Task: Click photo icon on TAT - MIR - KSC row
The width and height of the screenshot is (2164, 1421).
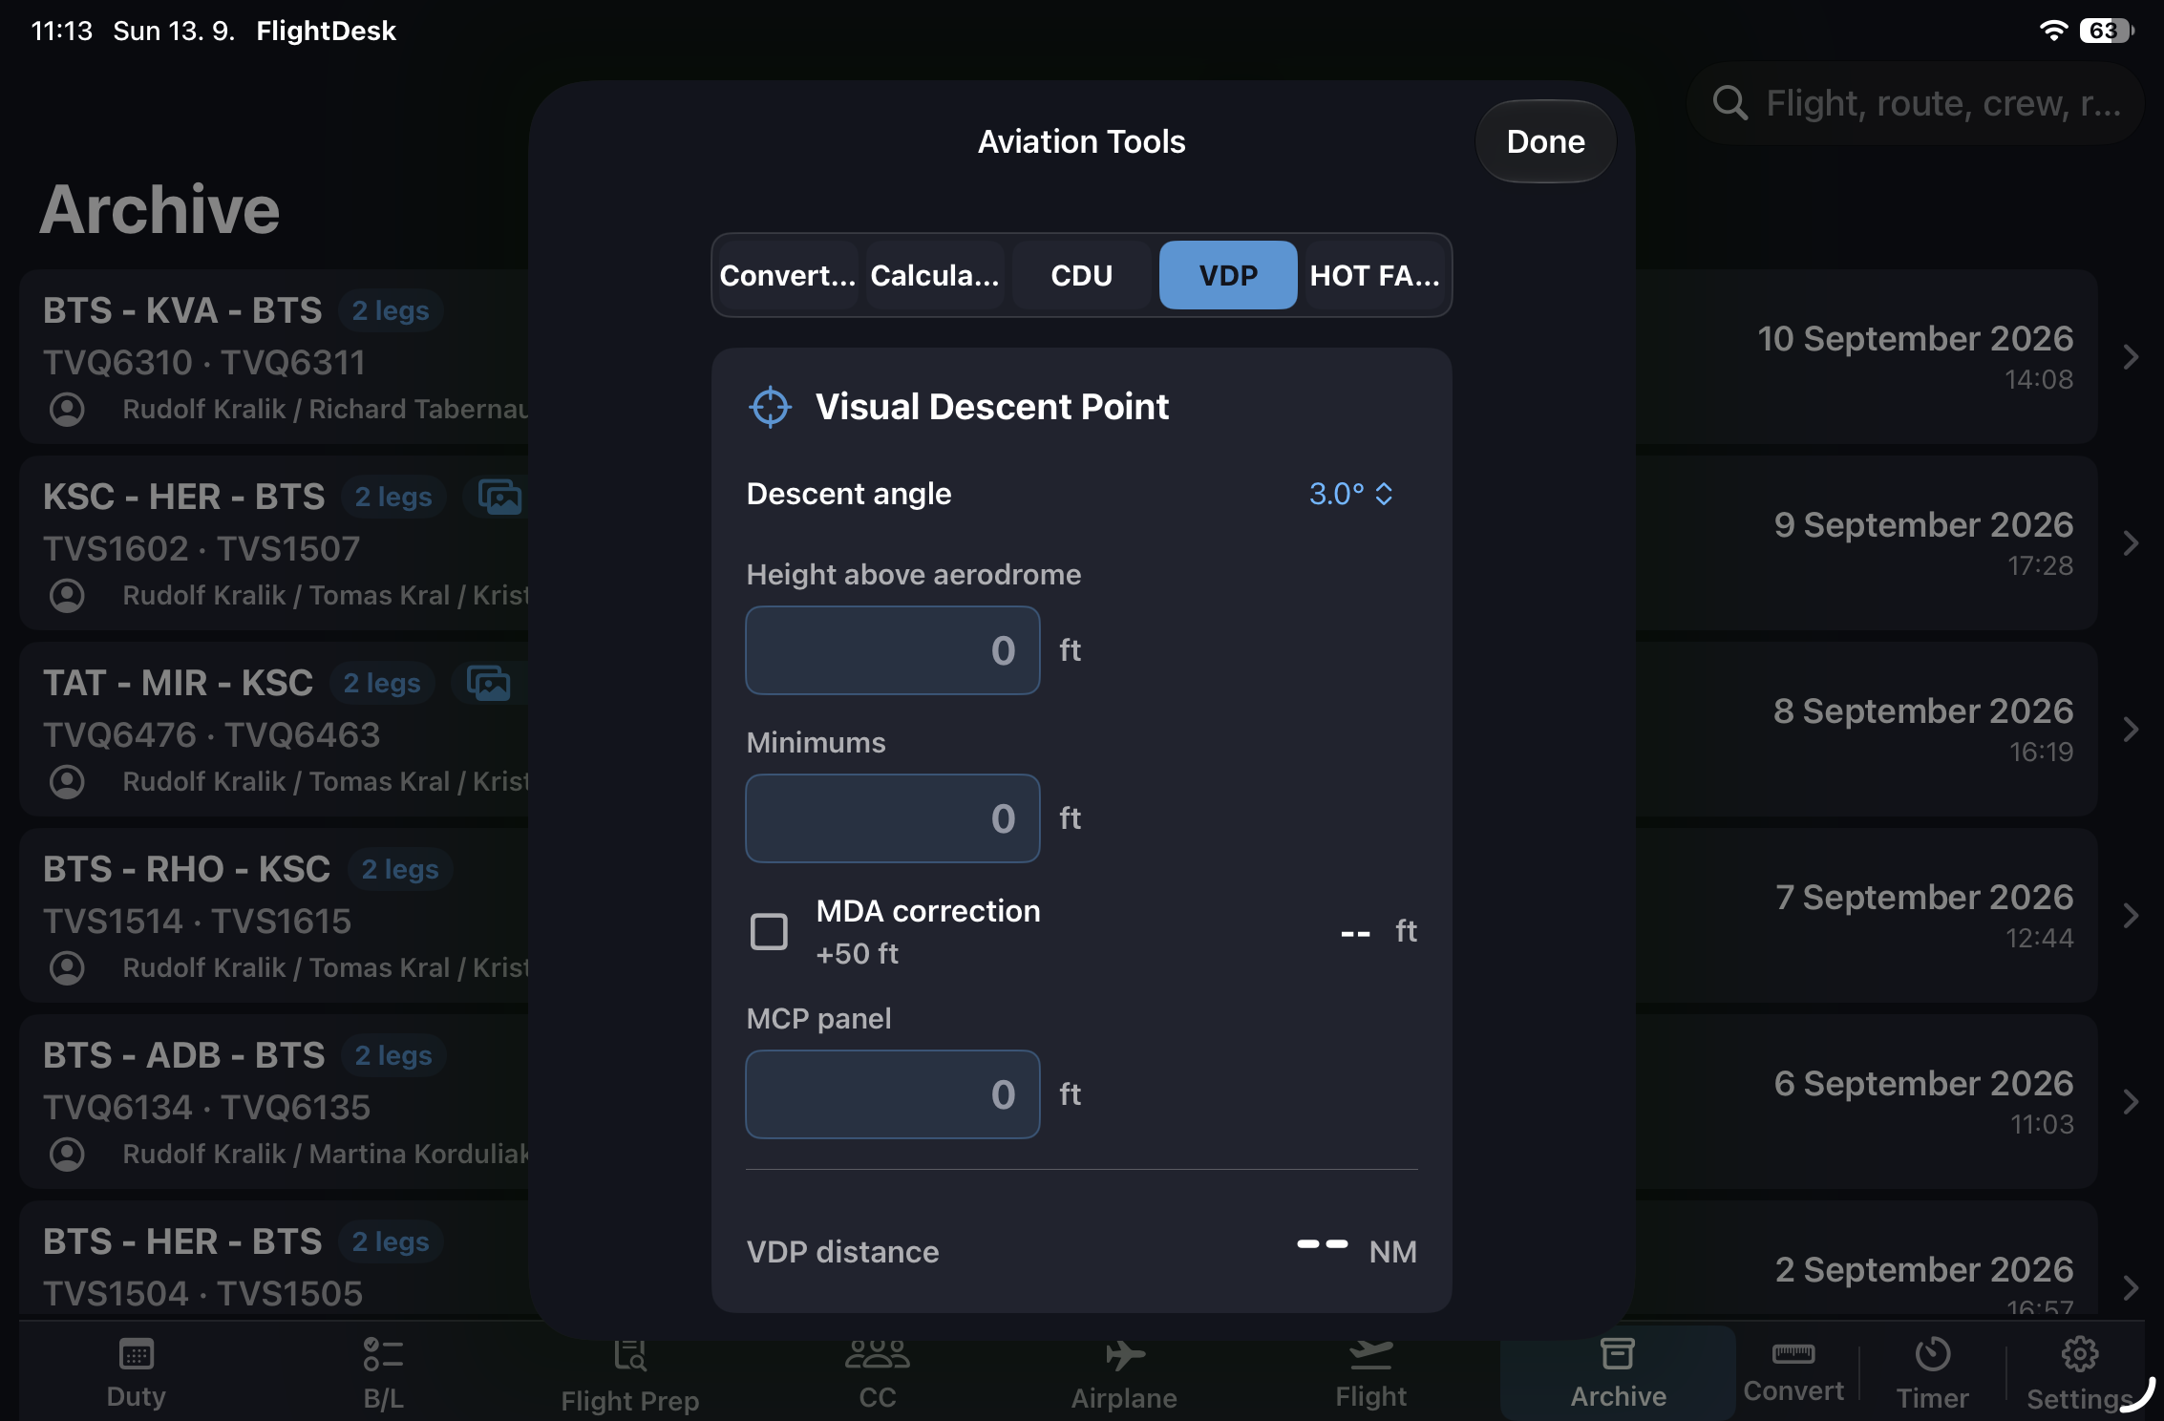Action: click(x=488, y=683)
